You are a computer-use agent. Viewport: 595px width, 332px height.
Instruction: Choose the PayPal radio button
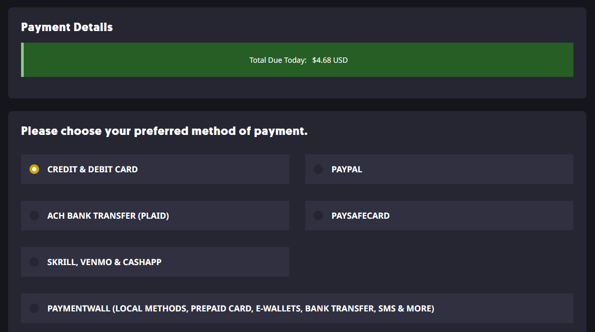[318, 169]
